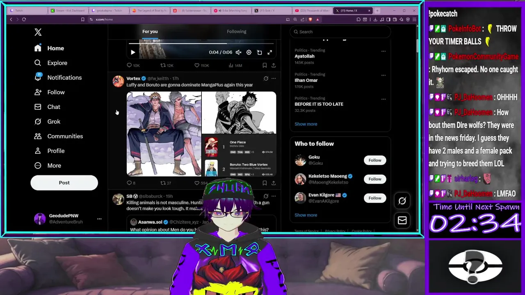This screenshot has width=525, height=295.
Task: Open replies on the 10K-reply post
Action: click(x=133, y=66)
